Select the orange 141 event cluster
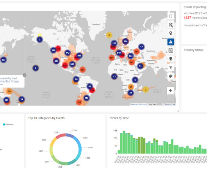 pos(132,62)
